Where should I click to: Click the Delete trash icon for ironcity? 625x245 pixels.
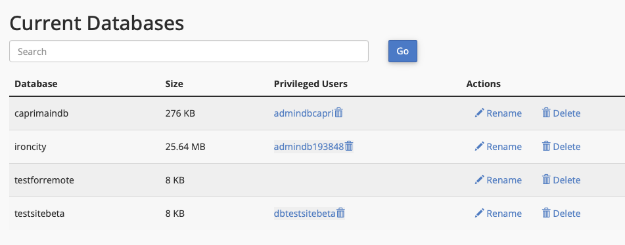pos(546,147)
